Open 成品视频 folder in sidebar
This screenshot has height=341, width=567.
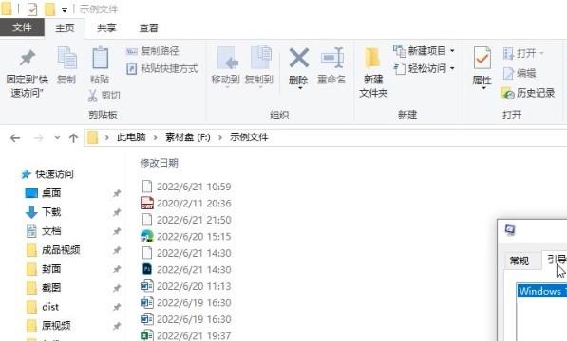point(61,250)
